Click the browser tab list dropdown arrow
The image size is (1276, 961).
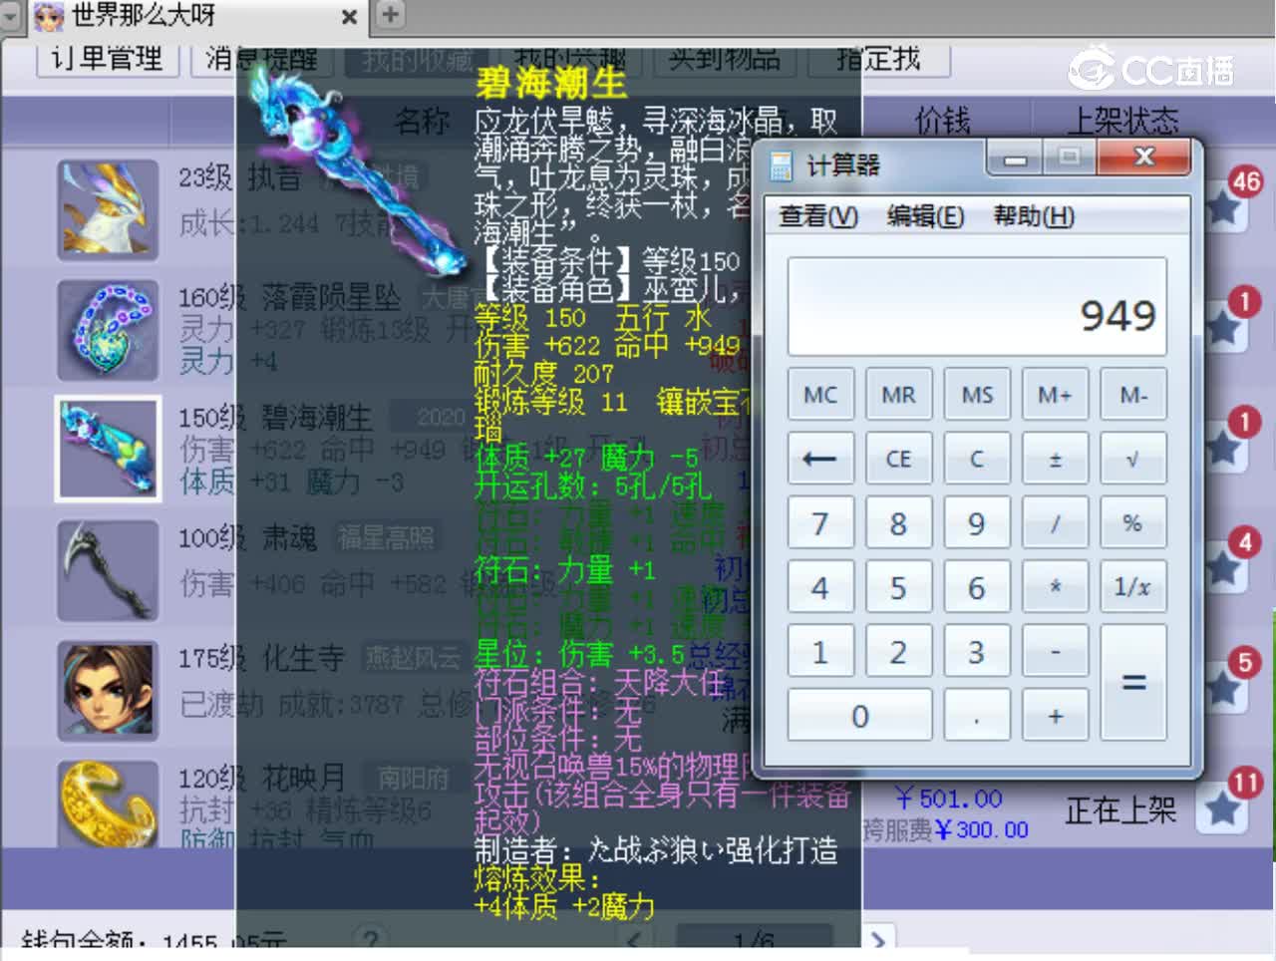click(10, 16)
